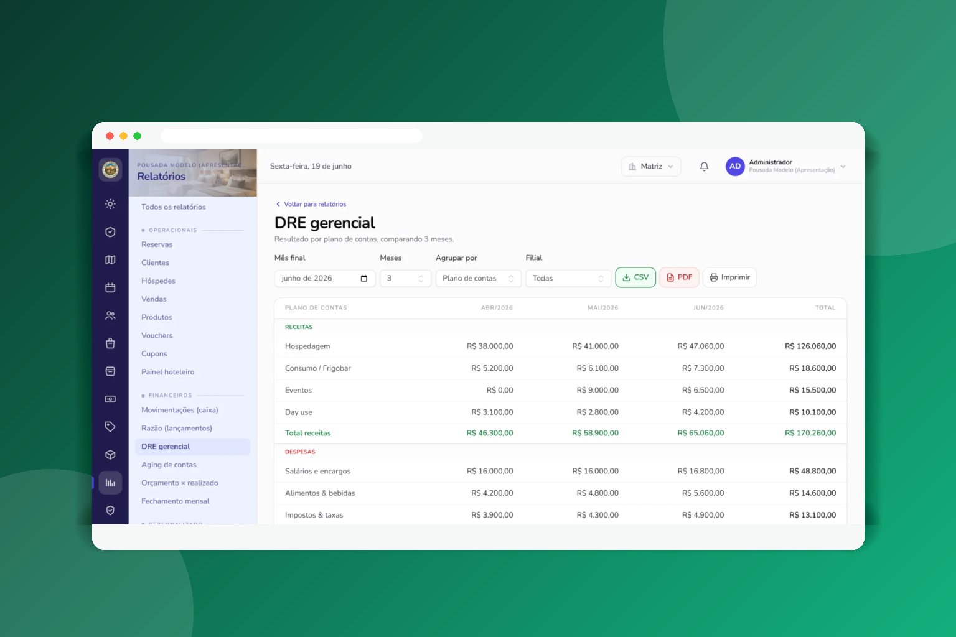Open the Matriz branch dropdown
Screen dimensions: 956x637
tap(651, 166)
